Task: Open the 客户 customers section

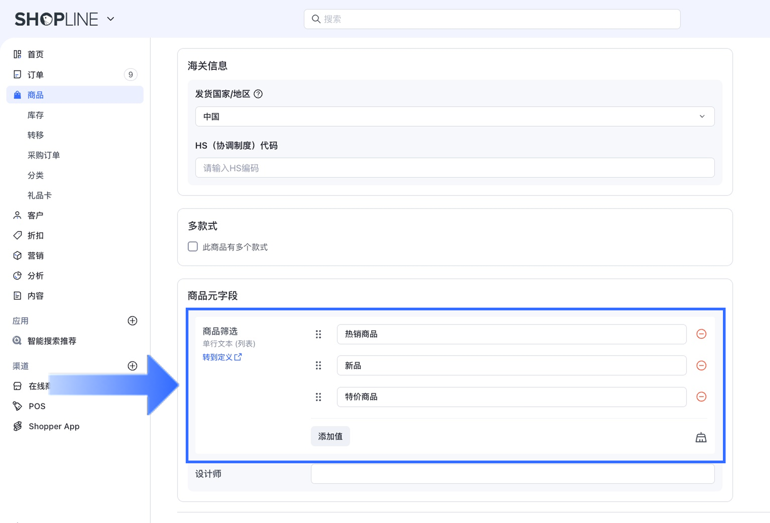Action: [x=35, y=215]
